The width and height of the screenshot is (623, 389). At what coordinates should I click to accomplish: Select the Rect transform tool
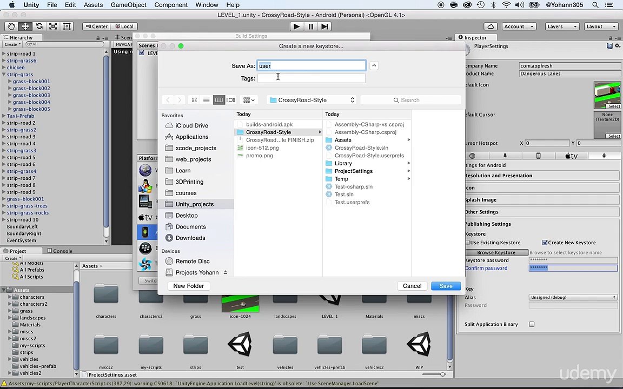click(67, 26)
